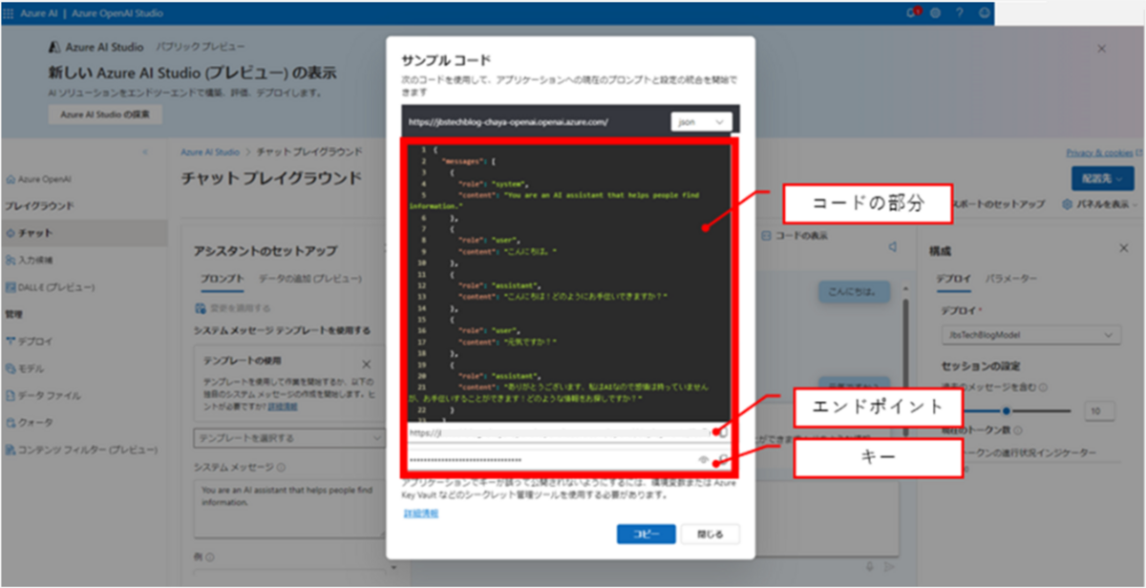This screenshot has height=588, width=1146.
Task: Open the json language dropdown in dialog
Action: coord(702,122)
